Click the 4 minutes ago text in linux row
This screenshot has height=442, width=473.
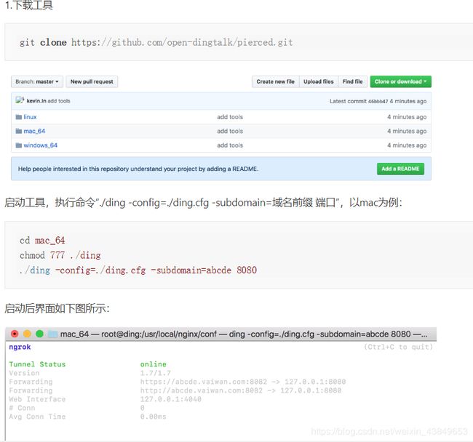(407, 117)
